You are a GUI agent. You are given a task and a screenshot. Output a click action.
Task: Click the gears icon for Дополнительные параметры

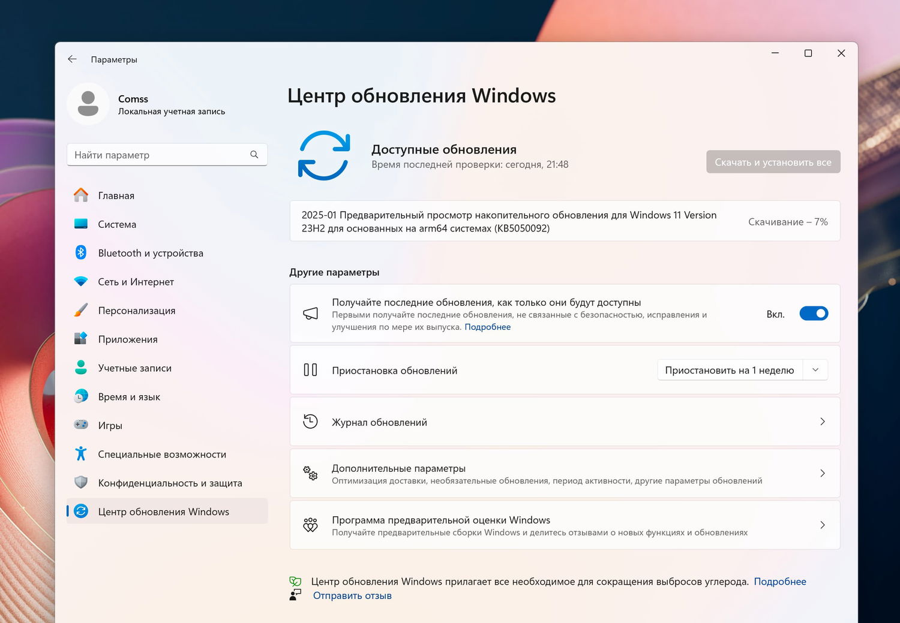[x=310, y=473]
